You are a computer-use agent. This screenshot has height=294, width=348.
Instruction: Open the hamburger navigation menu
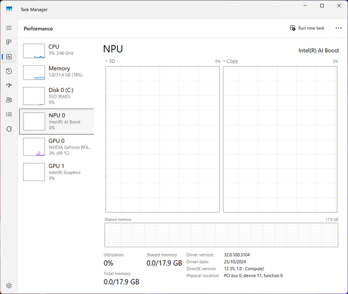(9, 28)
